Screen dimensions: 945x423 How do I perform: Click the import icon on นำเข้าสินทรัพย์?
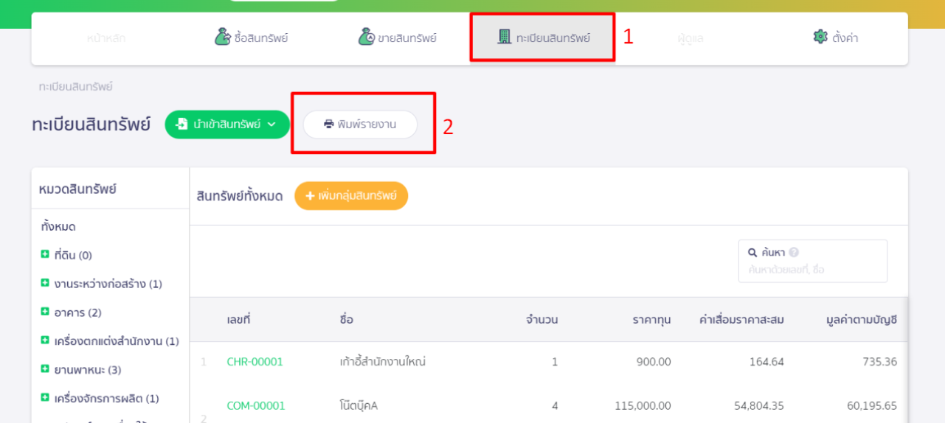click(x=181, y=124)
